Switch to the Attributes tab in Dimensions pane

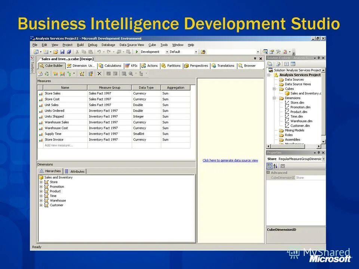(x=75, y=171)
